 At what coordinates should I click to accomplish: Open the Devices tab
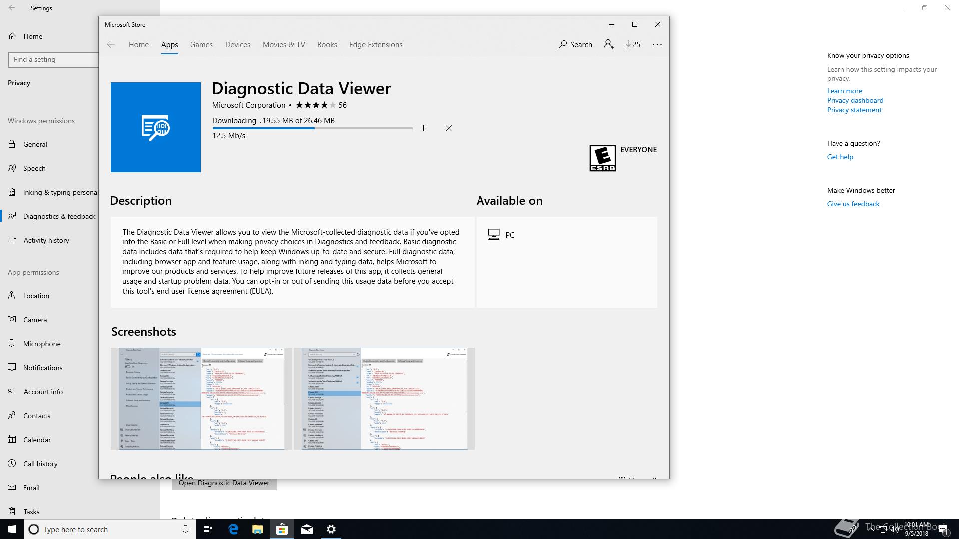[x=238, y=44]
